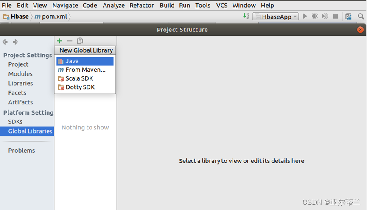The width and height of the screenshot is (367, 210).
Task: Open the Tools menu
Action: 203,6
